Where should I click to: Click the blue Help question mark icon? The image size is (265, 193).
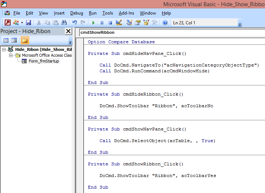point(165,23)
